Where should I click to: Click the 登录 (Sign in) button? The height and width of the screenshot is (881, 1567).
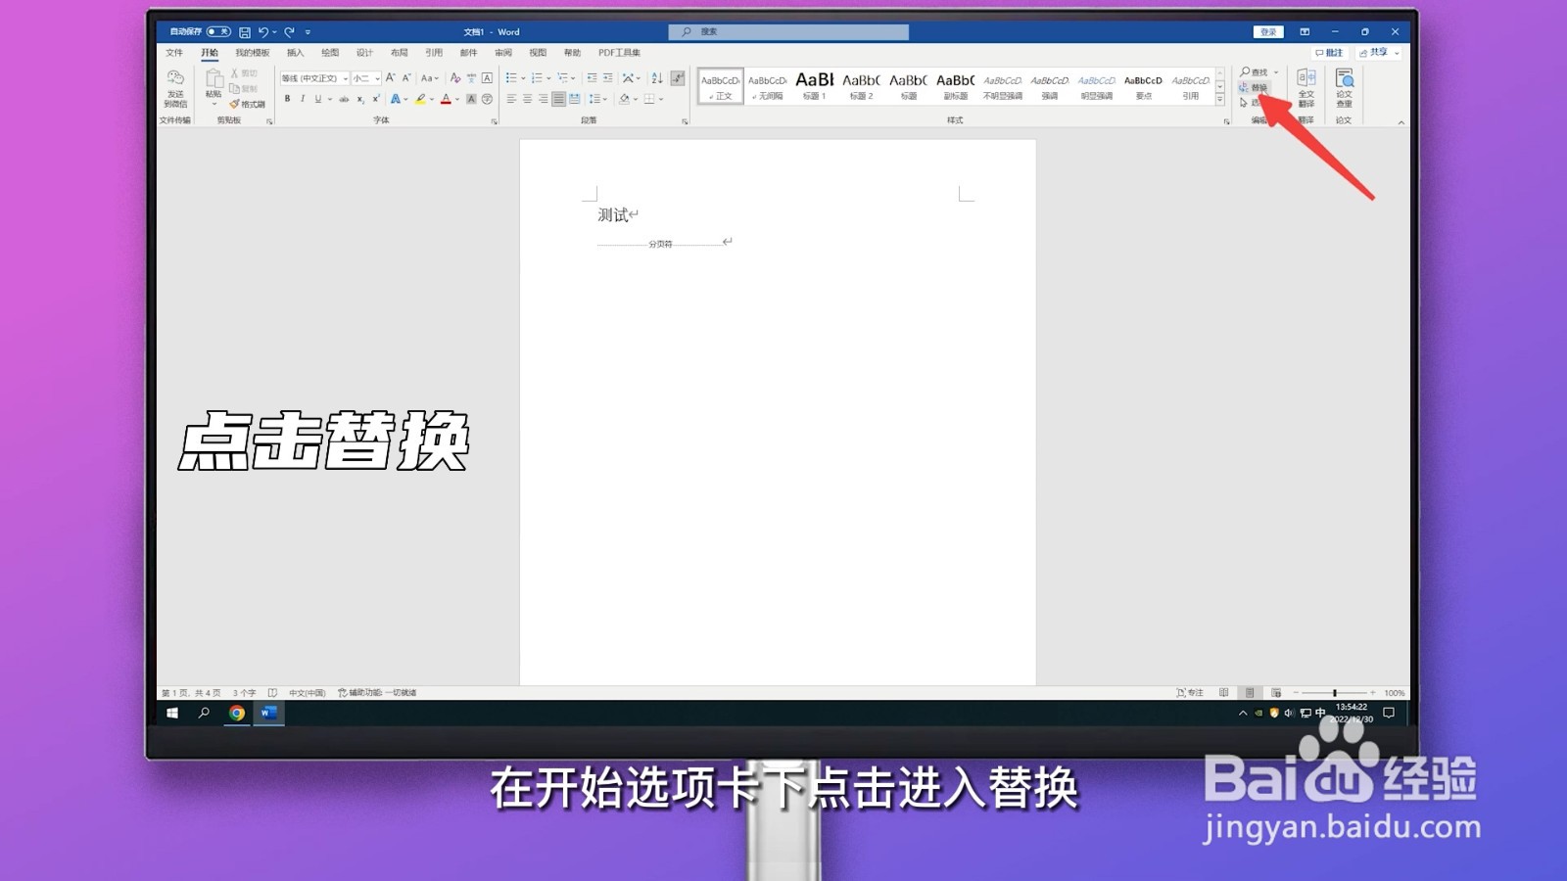pyautogui.click(x=1267, y=30)
